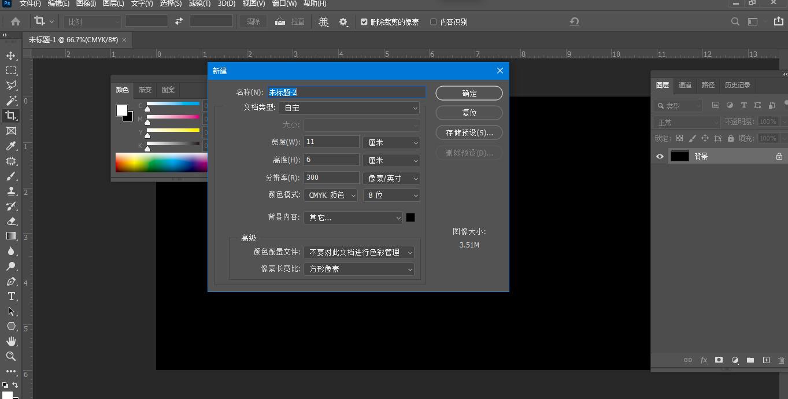This screenshot has height=399, width=788.
Task: Open the 图像(I) menu
Action: click(86, 3)
